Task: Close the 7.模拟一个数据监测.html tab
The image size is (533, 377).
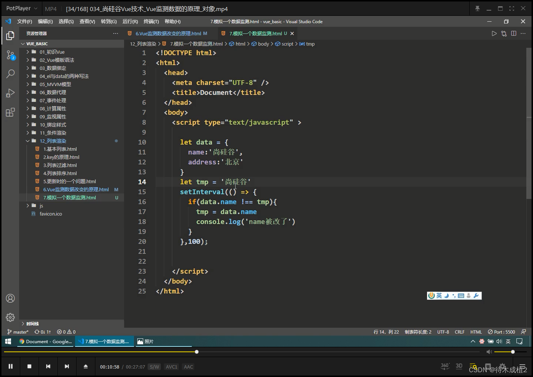Action: (x=292, y=33)
